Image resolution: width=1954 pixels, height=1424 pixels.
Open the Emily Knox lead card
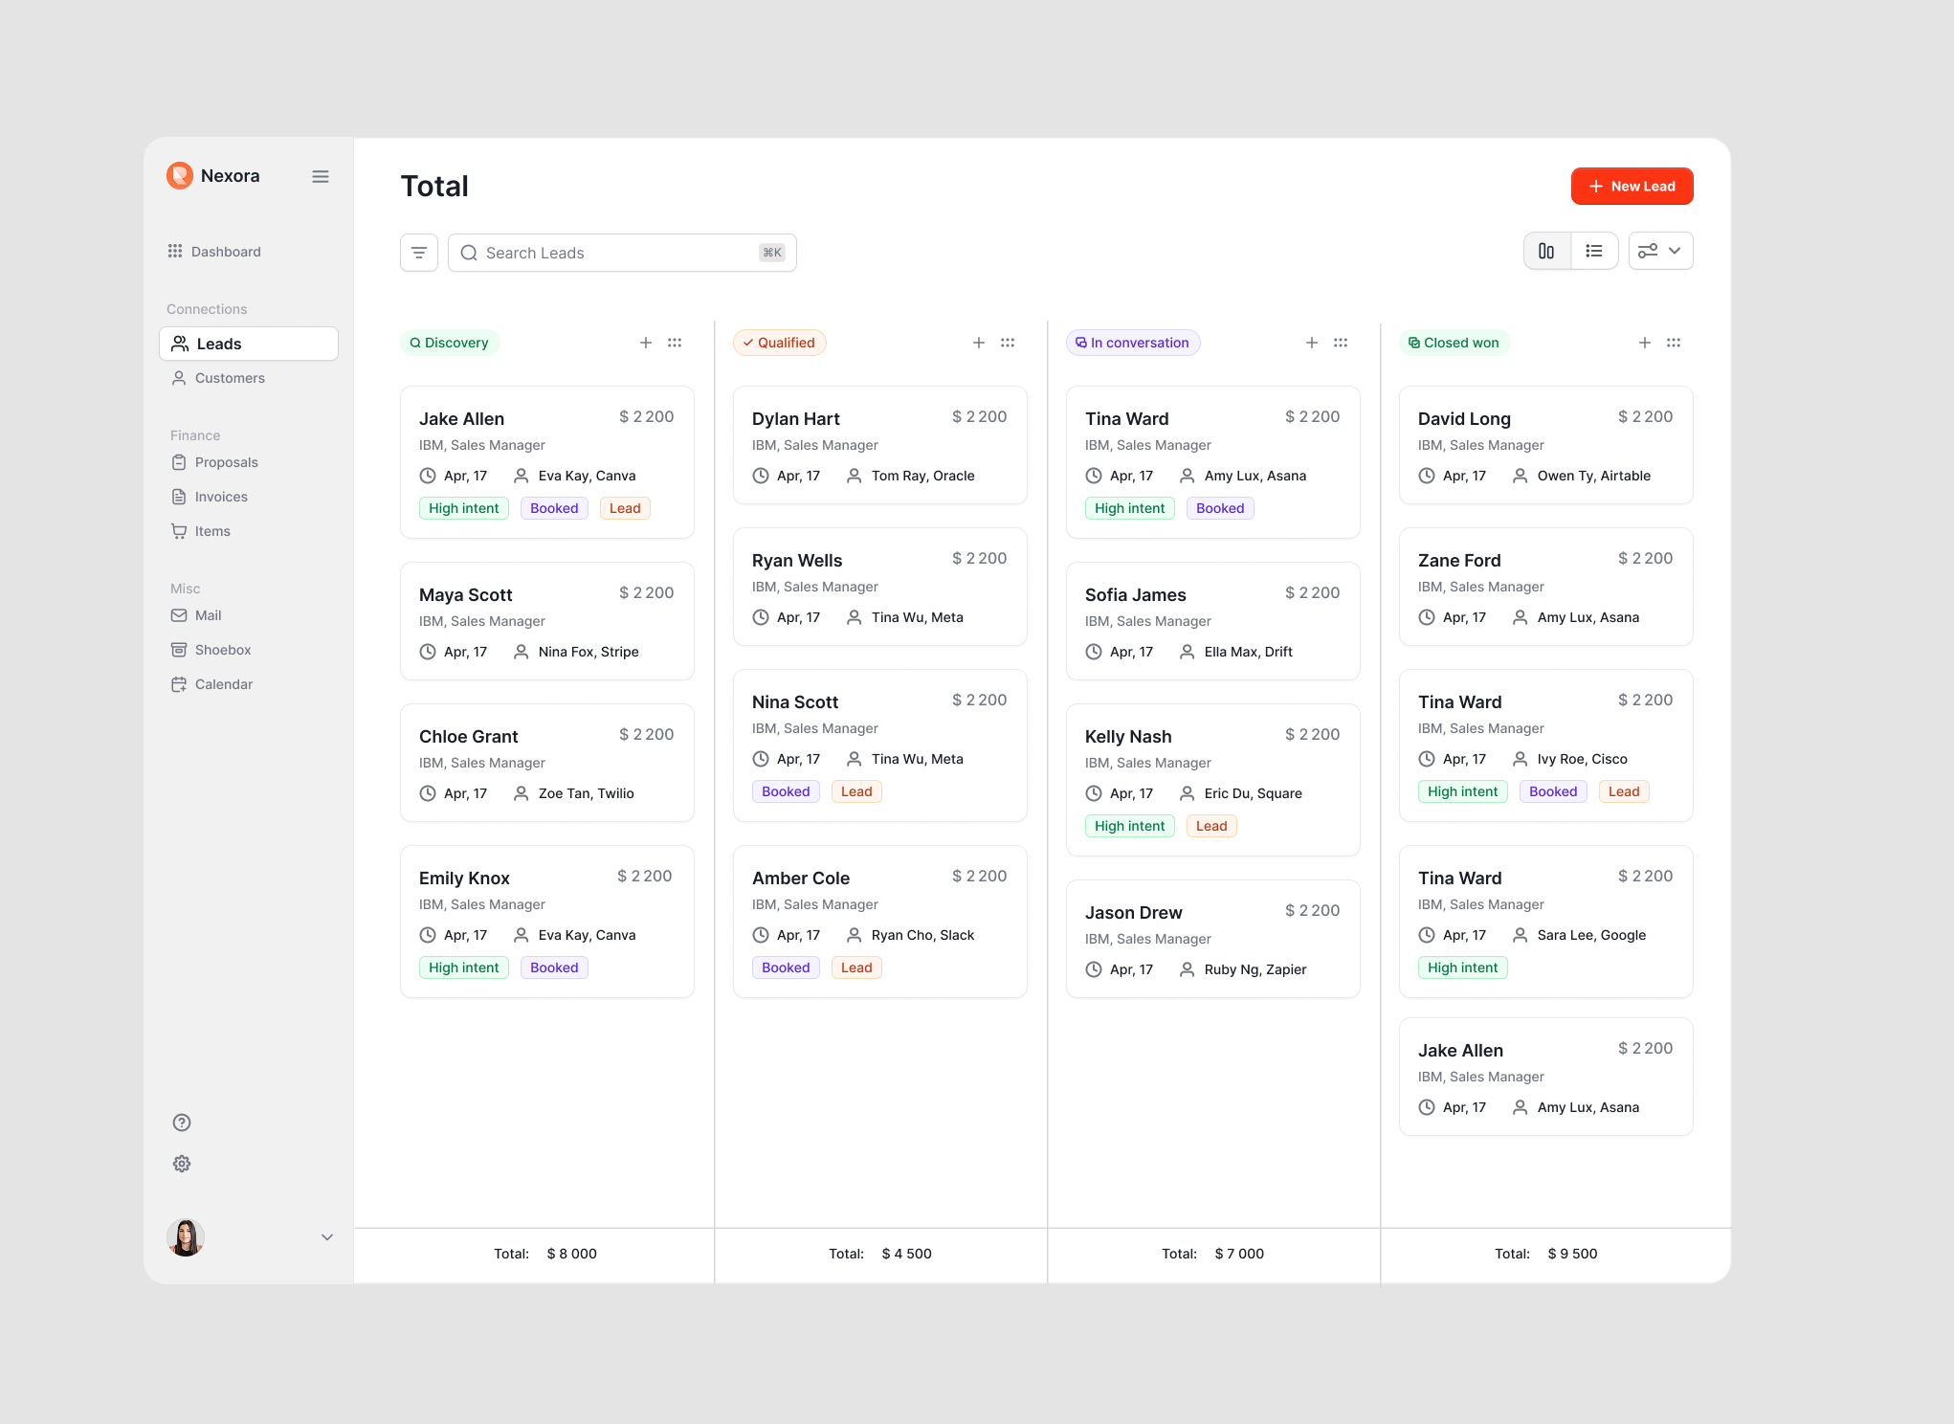(547, 922)
